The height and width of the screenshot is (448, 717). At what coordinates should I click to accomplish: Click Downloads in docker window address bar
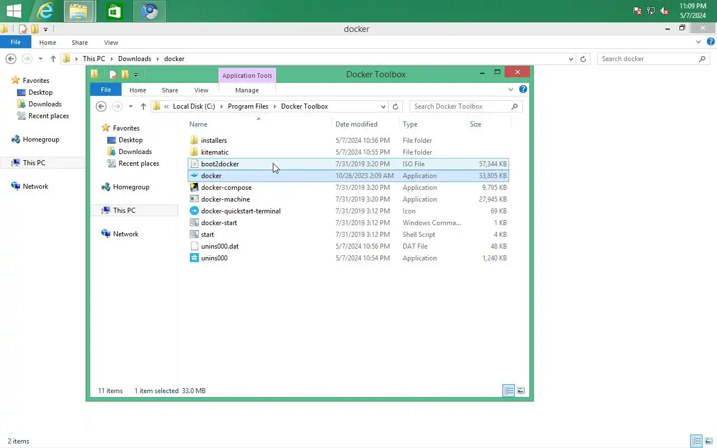[x=134, y=59]
